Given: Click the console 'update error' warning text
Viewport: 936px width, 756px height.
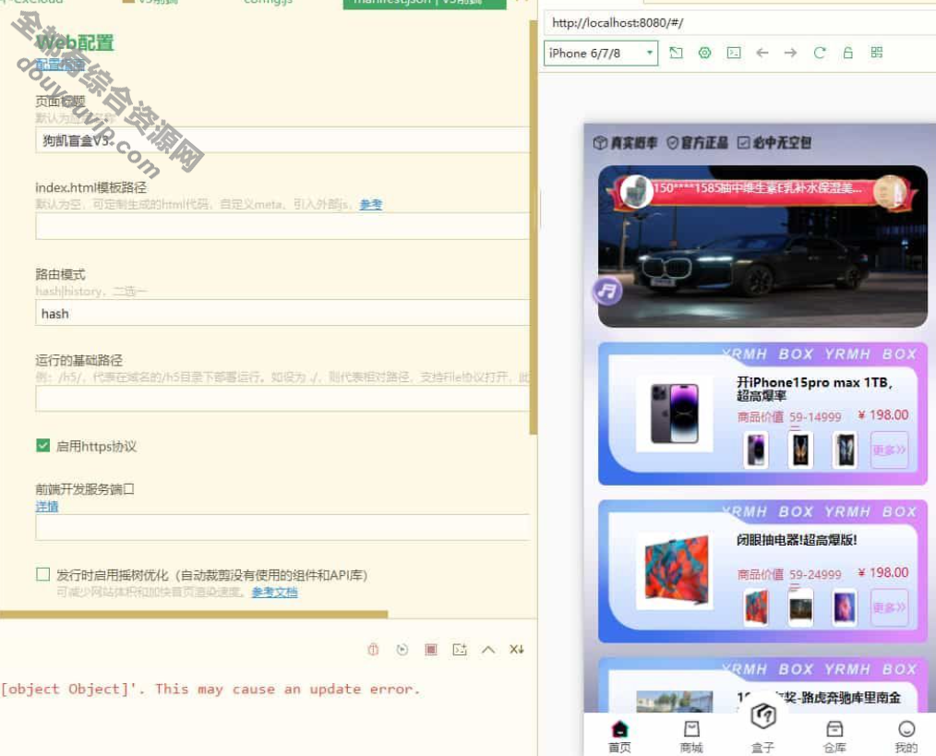Looking at the screenshot, I should [x=210, y=690].
